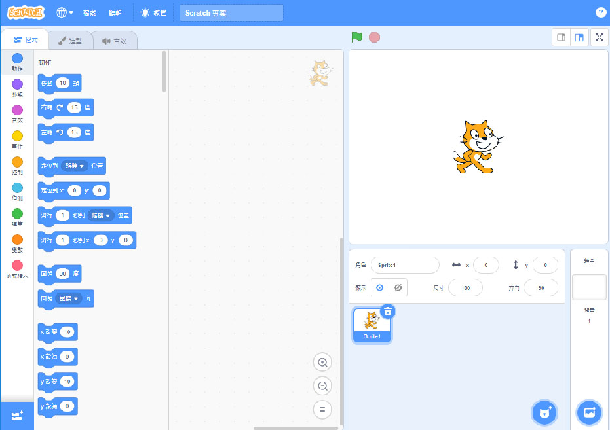The image size is (610, 430).
Task: Select the light blue Sensing category
Action: coord(17,192)
